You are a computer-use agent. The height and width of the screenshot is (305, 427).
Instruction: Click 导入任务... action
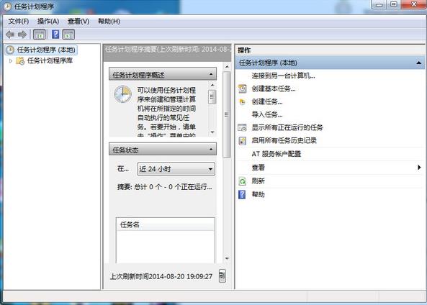point(267,114)
